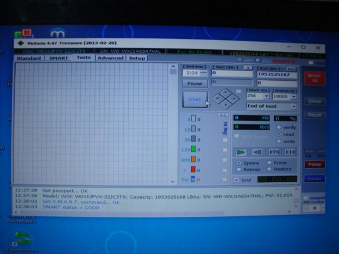Open the timeout ms dropdown
339x254 pixels.
pos(294,97)
